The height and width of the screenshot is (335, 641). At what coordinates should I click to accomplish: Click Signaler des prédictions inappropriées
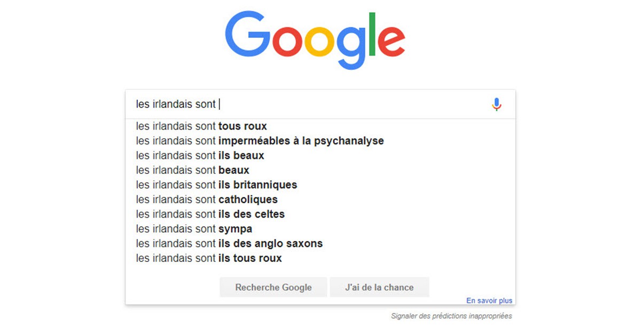pos(451,316)
